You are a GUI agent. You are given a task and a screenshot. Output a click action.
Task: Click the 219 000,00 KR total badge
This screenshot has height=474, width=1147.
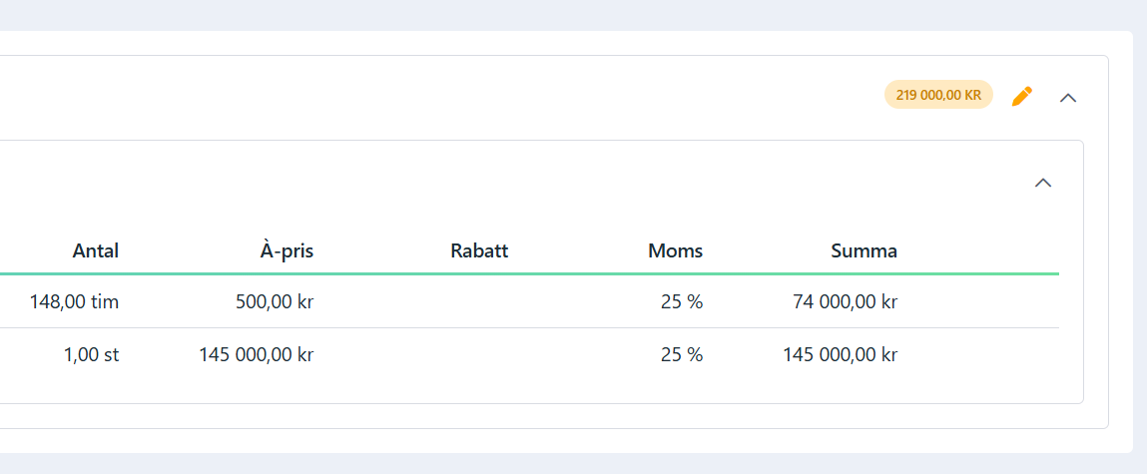point(938,95)
